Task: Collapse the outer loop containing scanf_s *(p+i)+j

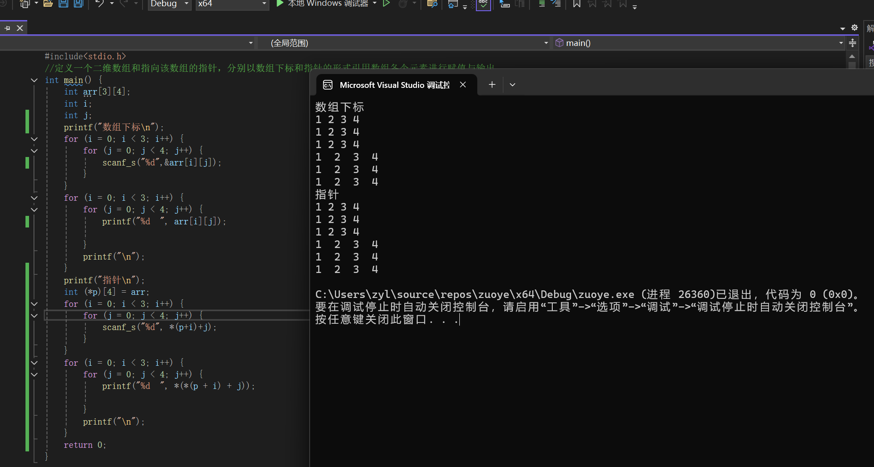Action: coord(34,304)
